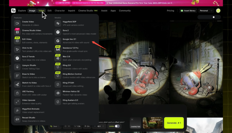This screenshot has height=133, width=232.
Task: Open the 1.5k quality selector
Action: 77,126
